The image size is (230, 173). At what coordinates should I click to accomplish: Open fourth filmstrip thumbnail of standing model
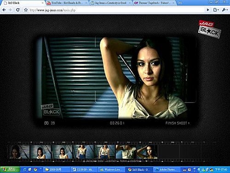(83, 152)
